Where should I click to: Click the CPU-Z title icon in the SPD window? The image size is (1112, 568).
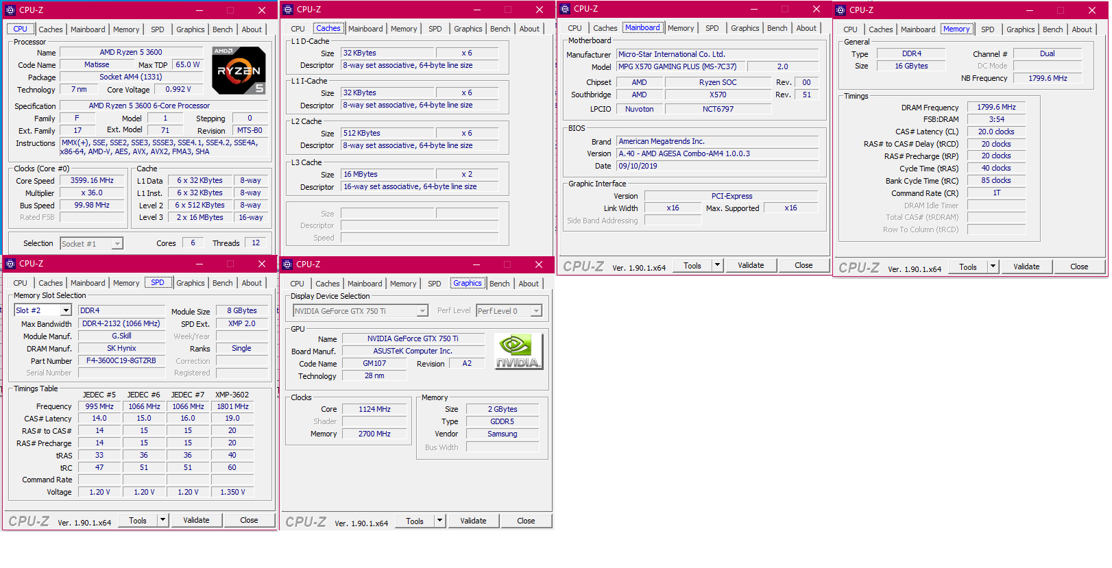[10, 264]
